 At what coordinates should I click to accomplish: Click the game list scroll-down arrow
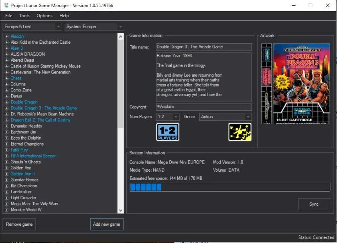(x=121, y=211)
